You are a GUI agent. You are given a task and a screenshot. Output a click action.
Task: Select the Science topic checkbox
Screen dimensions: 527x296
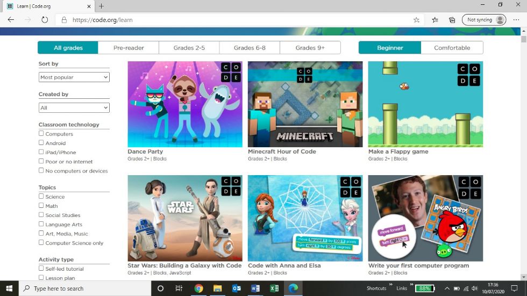click(x=41, y=196)
